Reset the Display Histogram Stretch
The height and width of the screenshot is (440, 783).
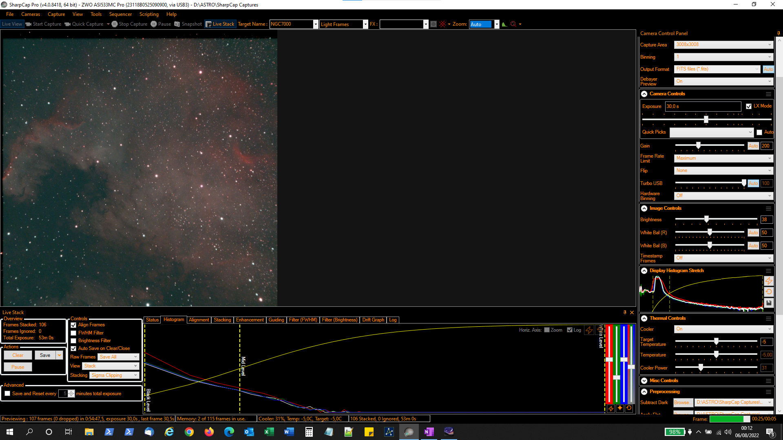pyautogui.click(x=769, y=292)
